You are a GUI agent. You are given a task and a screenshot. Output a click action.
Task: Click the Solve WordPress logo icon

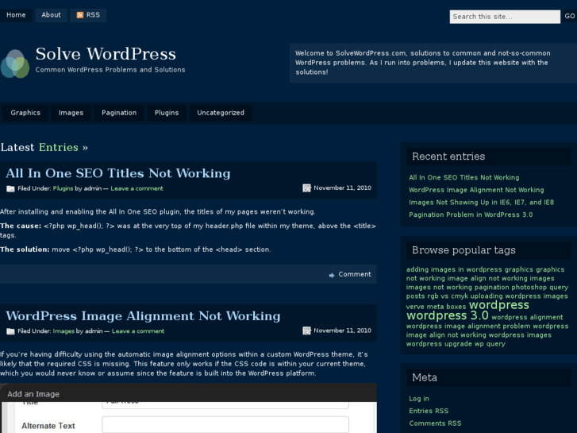[x=15, y=64]
